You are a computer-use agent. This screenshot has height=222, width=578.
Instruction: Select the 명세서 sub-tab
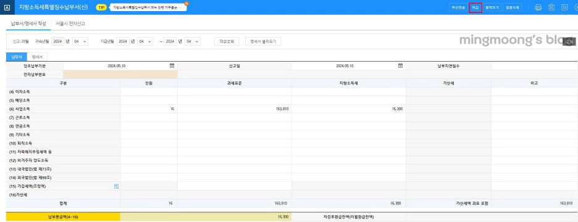(x=37, y=57)
